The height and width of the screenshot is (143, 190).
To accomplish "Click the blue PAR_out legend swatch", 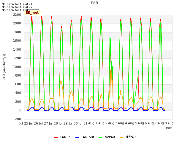I will 77,138.
